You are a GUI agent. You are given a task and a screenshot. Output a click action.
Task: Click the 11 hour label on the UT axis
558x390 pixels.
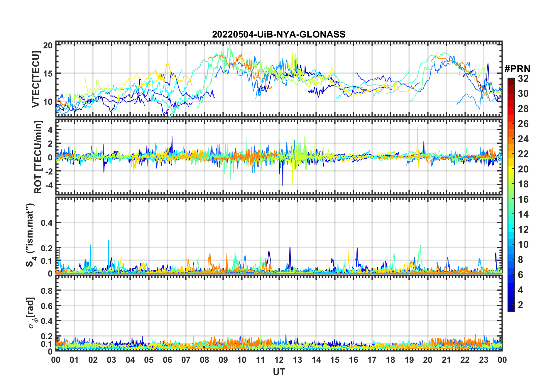tap(261, 360)
